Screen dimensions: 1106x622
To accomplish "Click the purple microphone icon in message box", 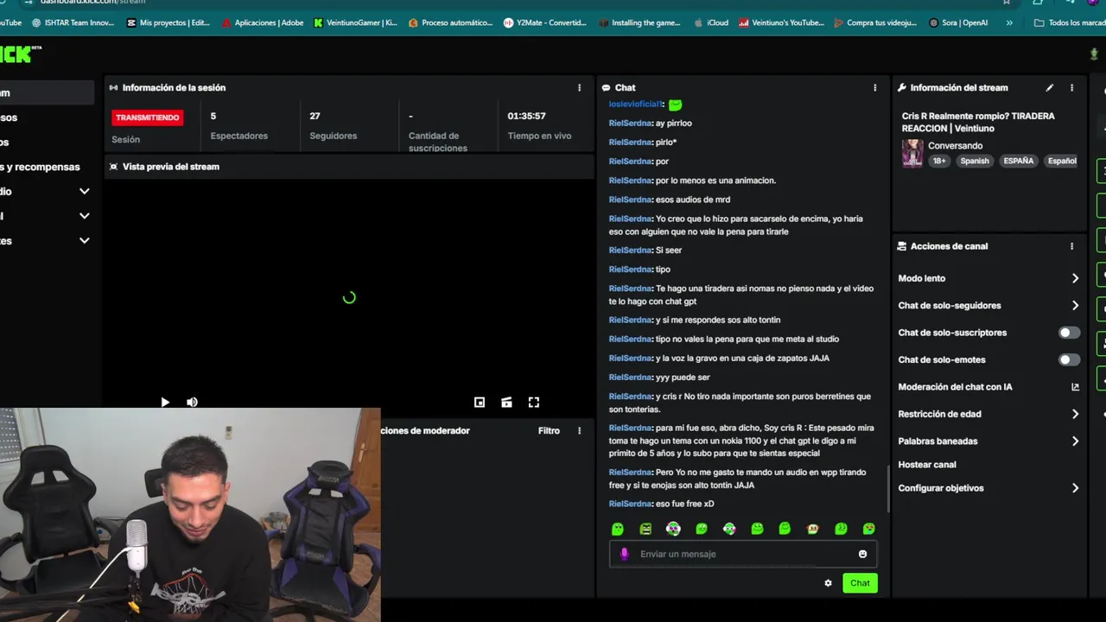I will (x=624, y=554).
